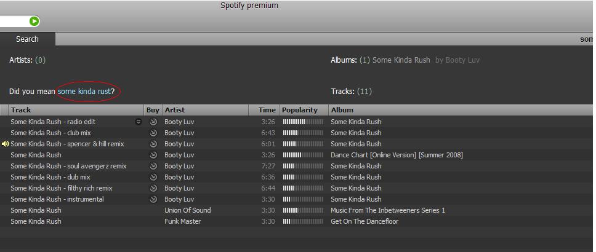This screenshot has height=252, width=596.
Task: Follow the 'some kinda rust' suggestion link
Action: point(84,92)
